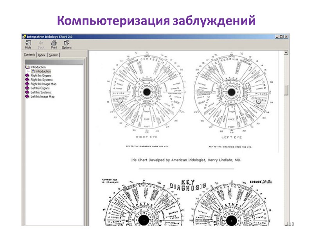Viewport: 313px width, 235px height.
Task: Select the highlighted Introduction topic entry
Action: coord(42,71)
